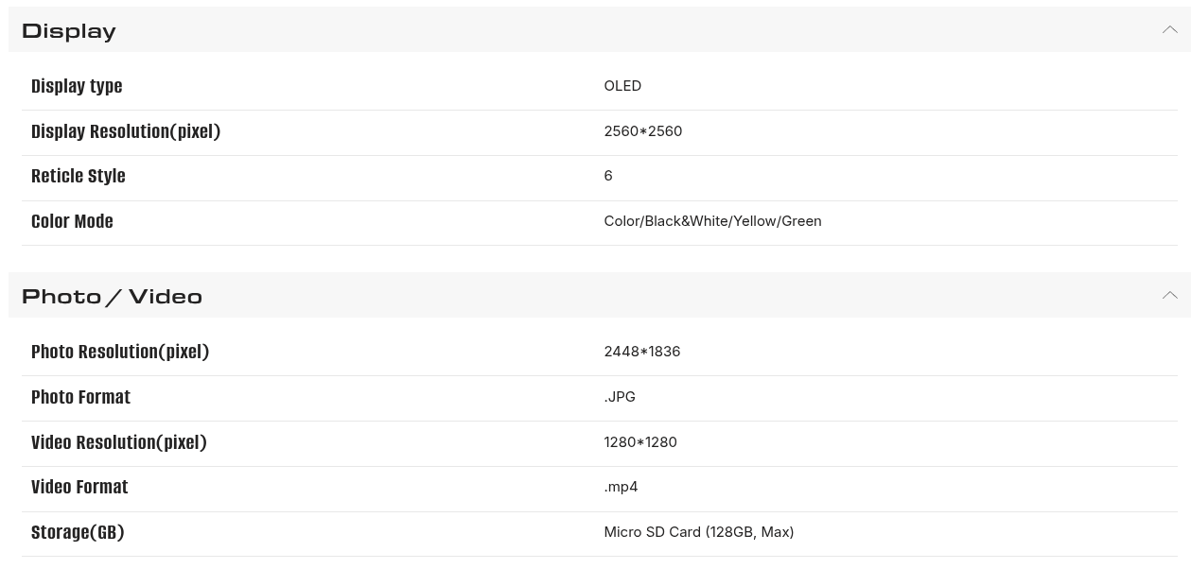Click the .JPG format value

coord(620,397)
